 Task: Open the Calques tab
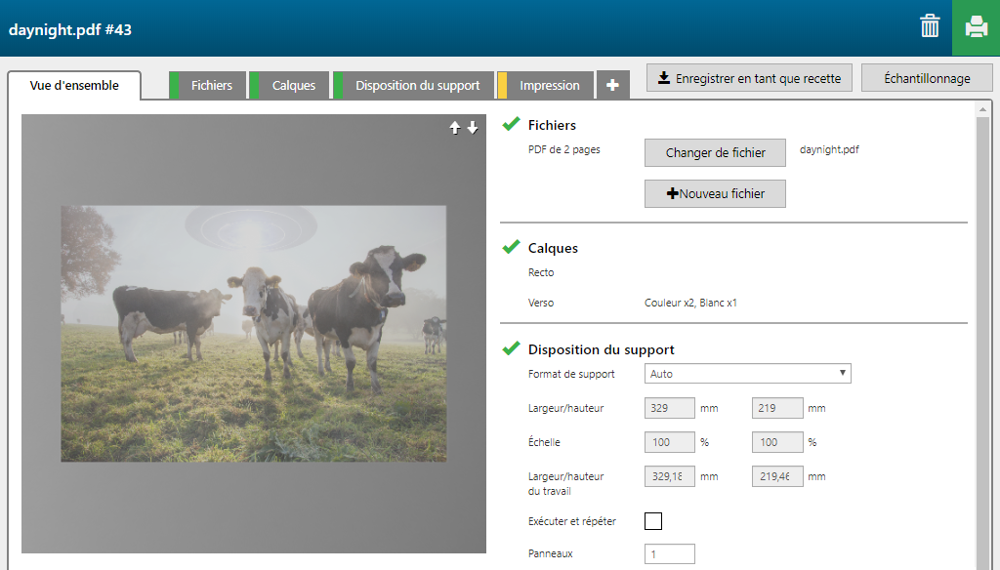point(289,86)
